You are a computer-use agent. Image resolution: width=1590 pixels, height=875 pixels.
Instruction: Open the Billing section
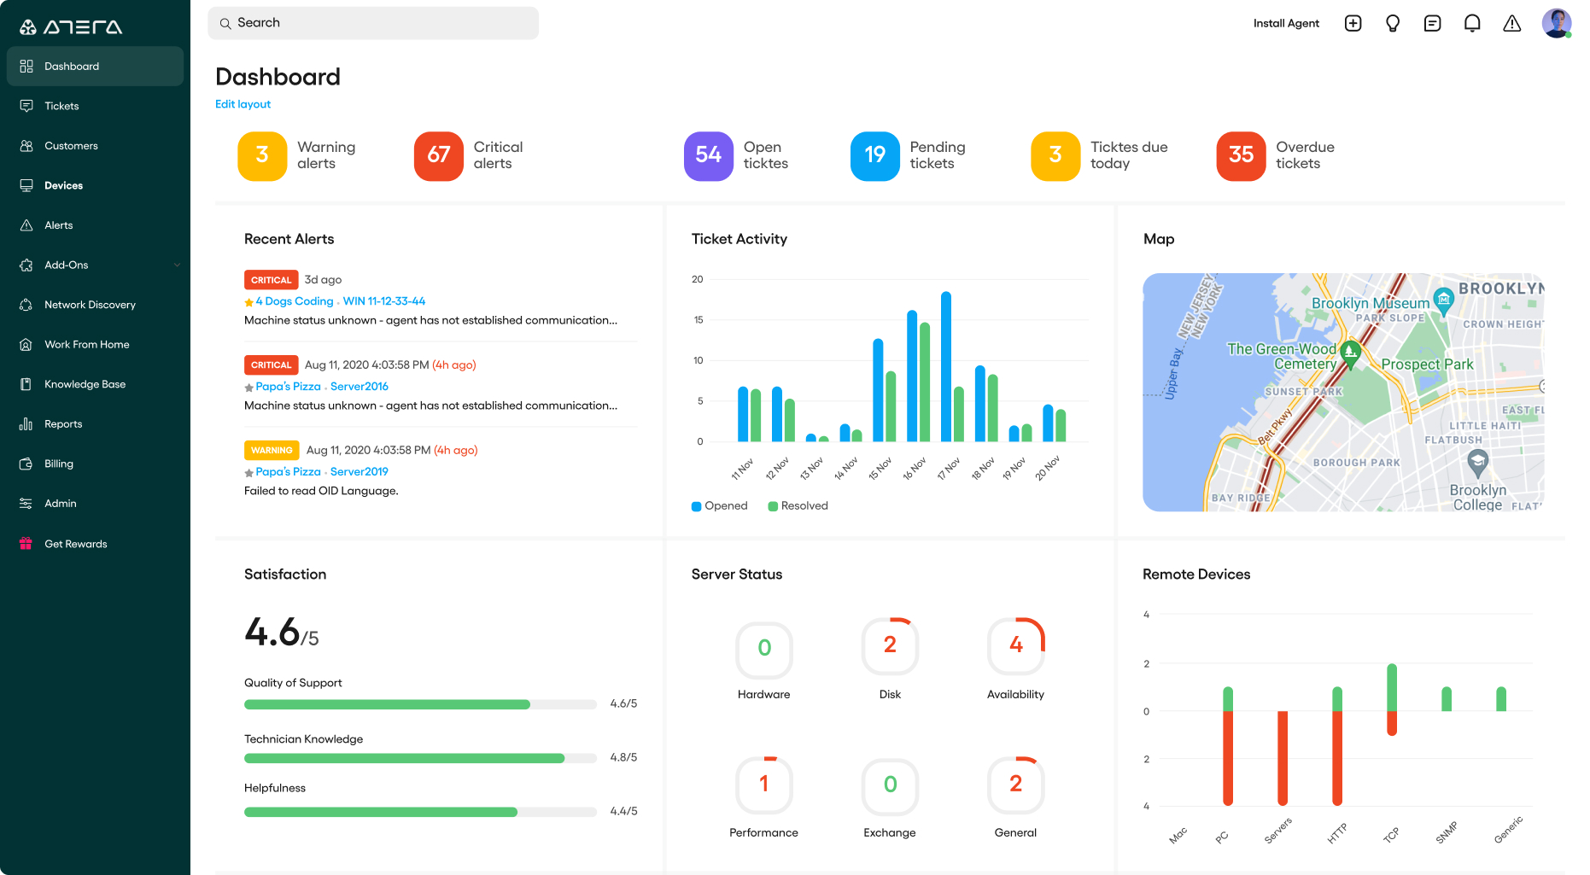(x=57, y=464)
